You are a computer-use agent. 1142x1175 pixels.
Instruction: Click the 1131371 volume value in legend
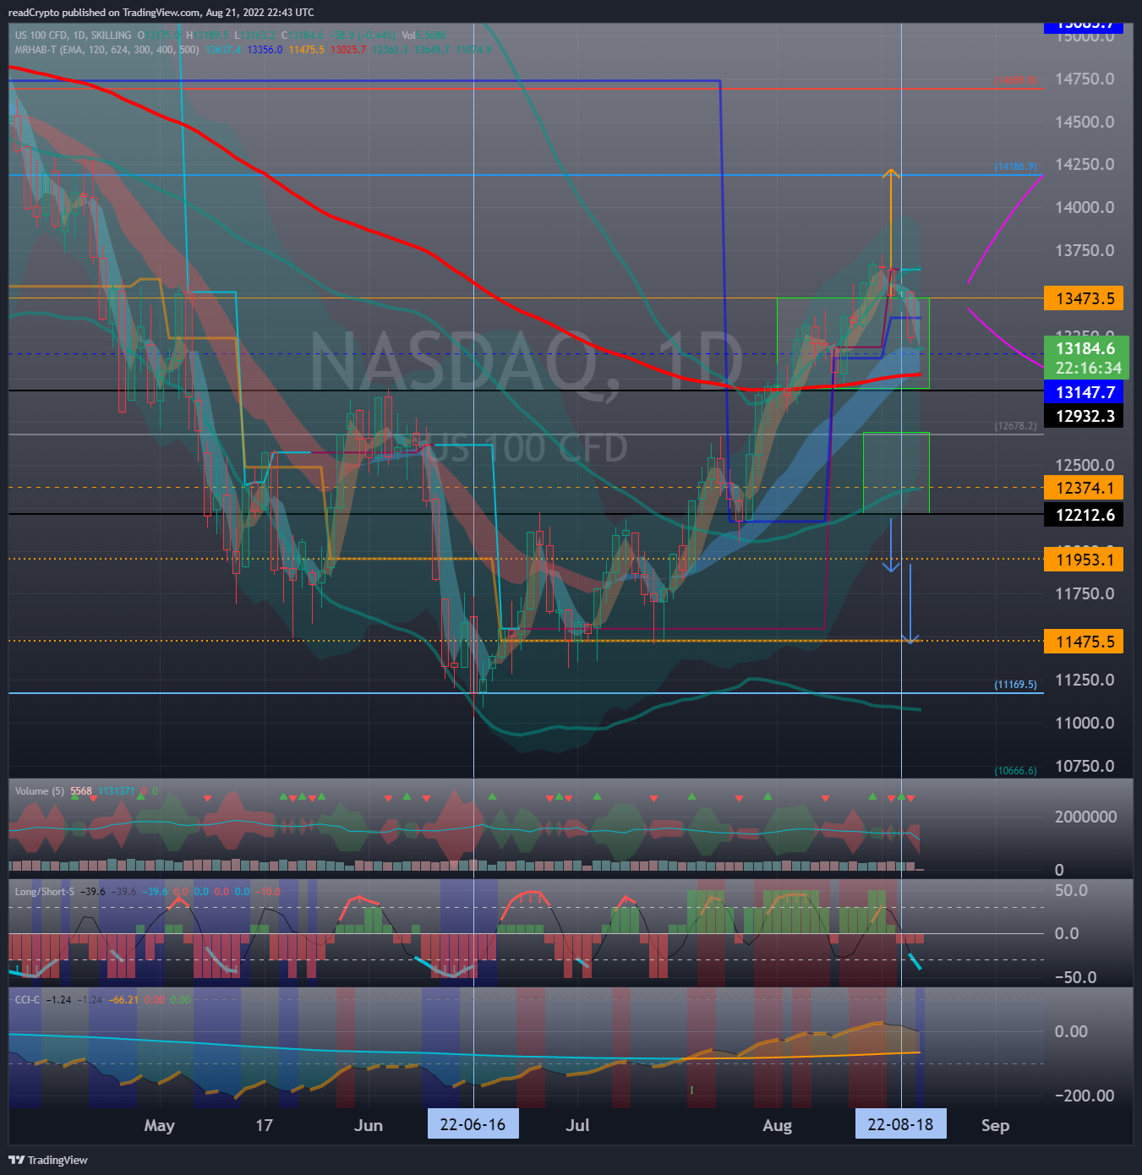[116, 791]
